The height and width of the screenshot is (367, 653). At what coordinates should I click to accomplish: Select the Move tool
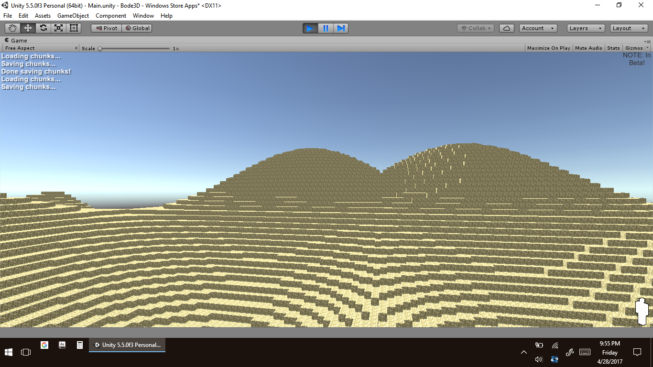pyautogui.click(x=28, y=28)
